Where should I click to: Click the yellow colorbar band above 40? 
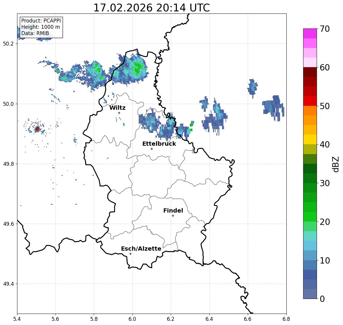tap(310, 139)
